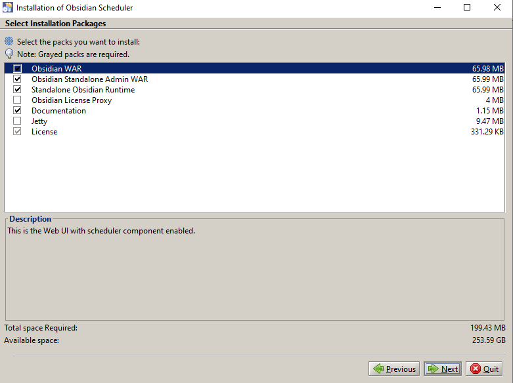Select the License row label

tap(44, 131)
